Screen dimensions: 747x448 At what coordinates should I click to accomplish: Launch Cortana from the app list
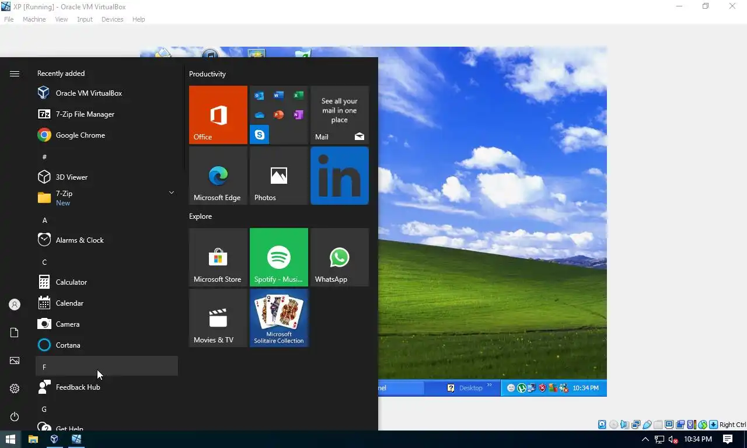point(107,345)
